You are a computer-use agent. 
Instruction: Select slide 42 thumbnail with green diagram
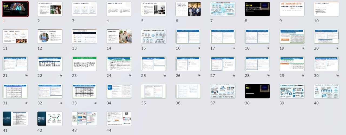[x=50, y=119]
